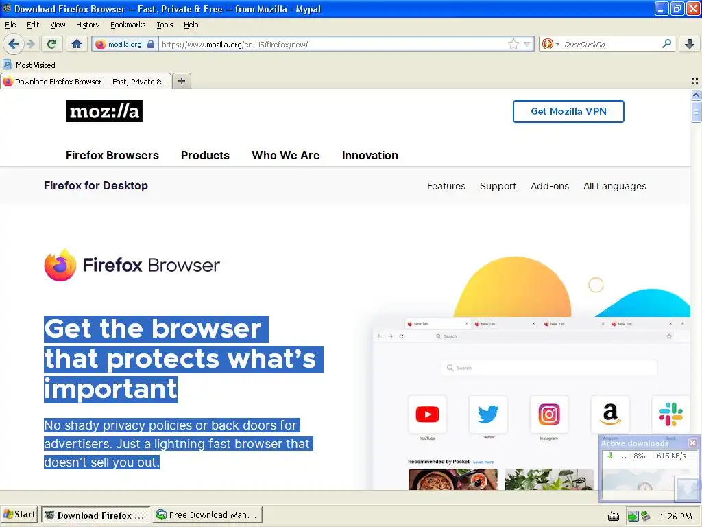Open the All Languages link
The height and width of the screenshot is (527, 702).
pyautogui.click(x=615, y=186)
